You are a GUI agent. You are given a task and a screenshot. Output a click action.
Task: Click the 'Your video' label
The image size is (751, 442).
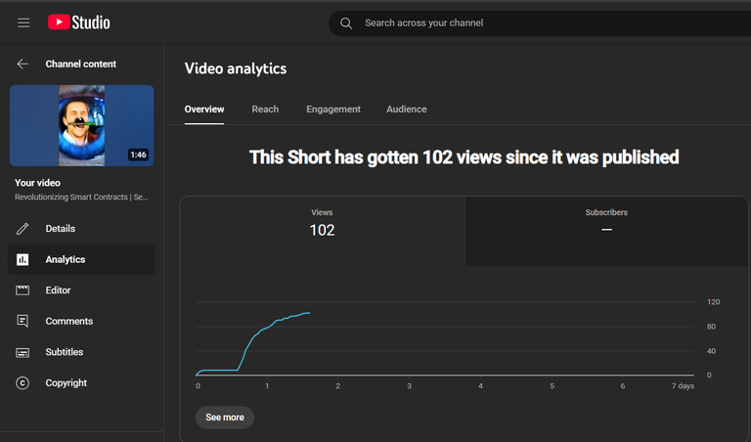coord(37,183)
